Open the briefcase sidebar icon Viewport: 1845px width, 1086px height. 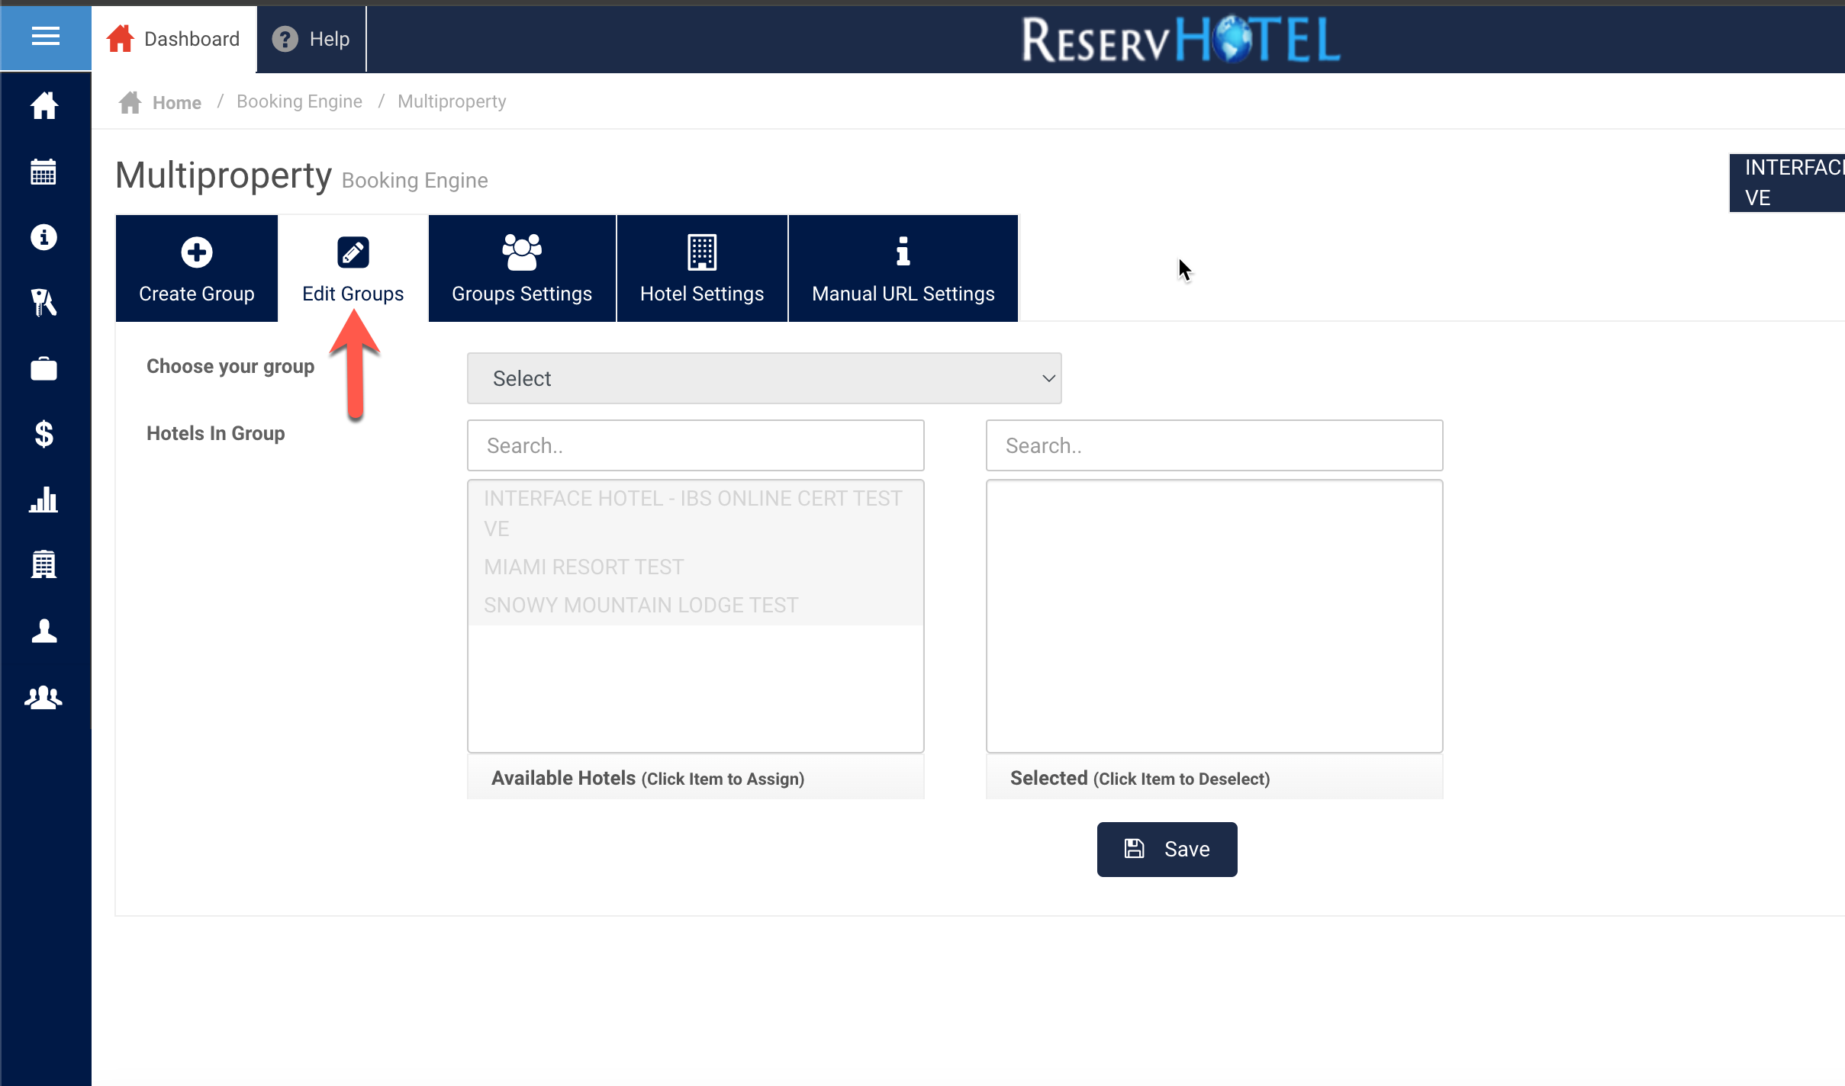[43, 369]
